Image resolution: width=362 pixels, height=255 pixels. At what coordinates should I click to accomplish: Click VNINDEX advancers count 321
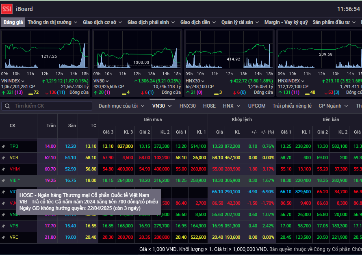pyautogui.click(x=10, y=92)
